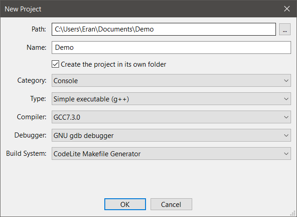Close the New Project dialog
This screenshot has width=297, height=217.
click(287, 9)
